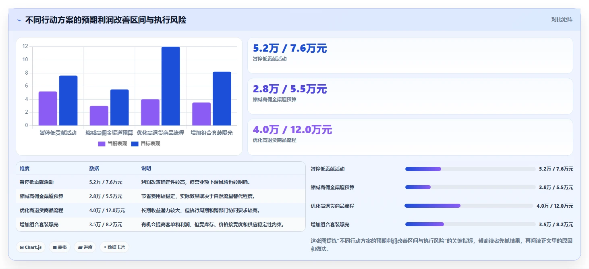This screenshot has width=589, height=269.
Task: Click the 数据 column header
Action: [94, 169]
